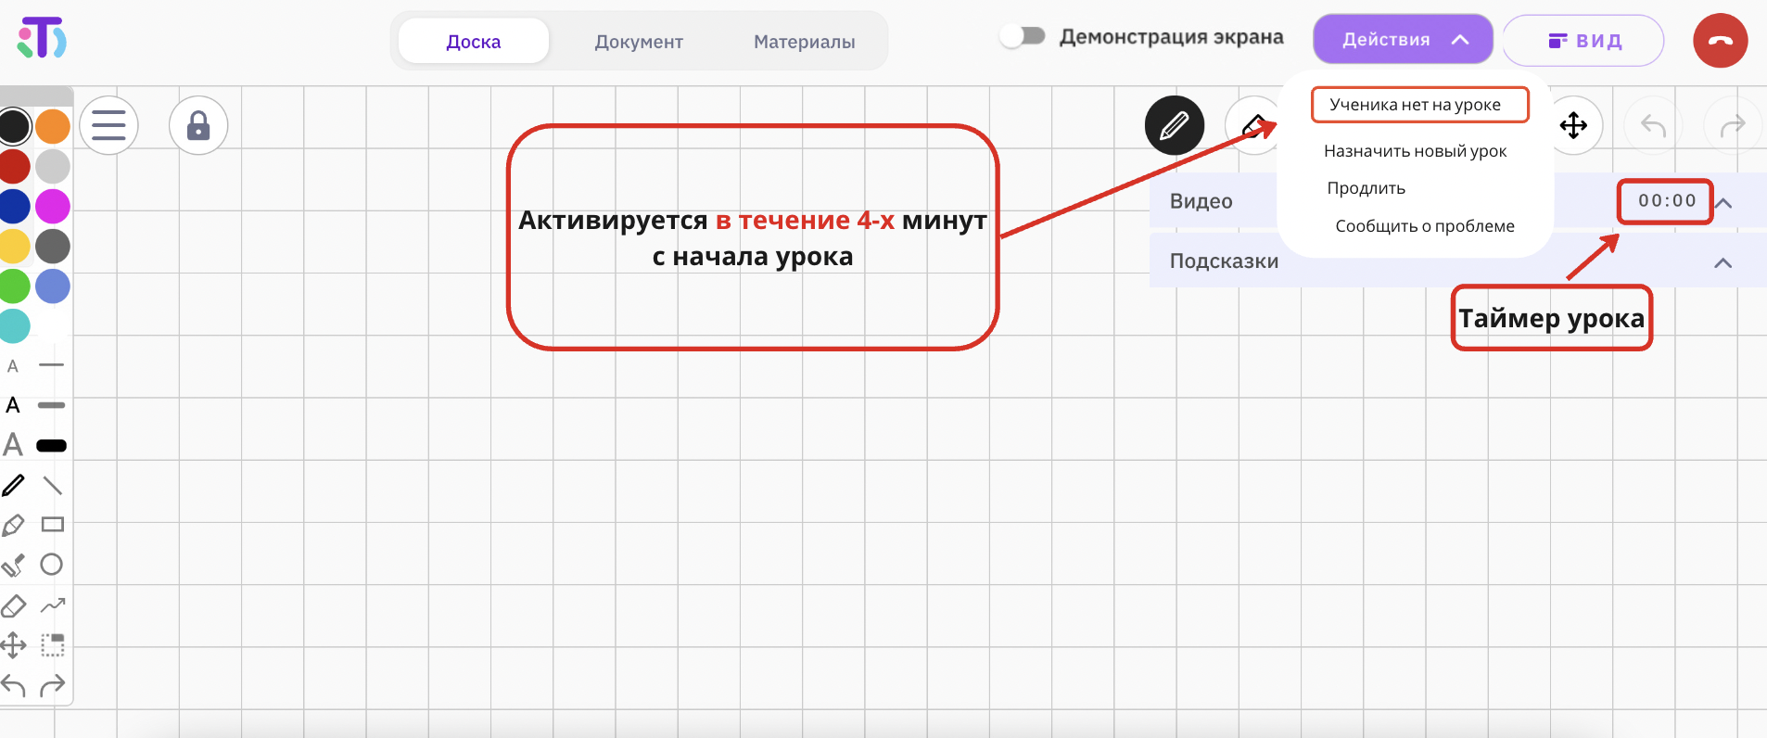Choose Продлить from the menu
1767x738 pixels.
(1366, 188)
